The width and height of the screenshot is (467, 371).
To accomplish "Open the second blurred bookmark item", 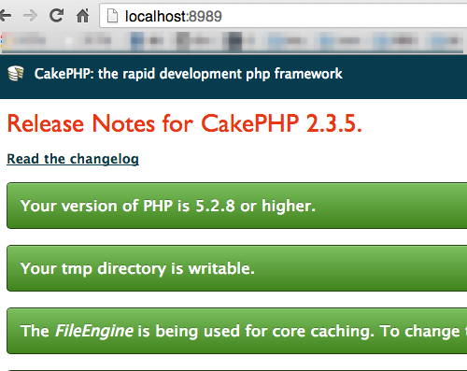I will click(89, 40).
